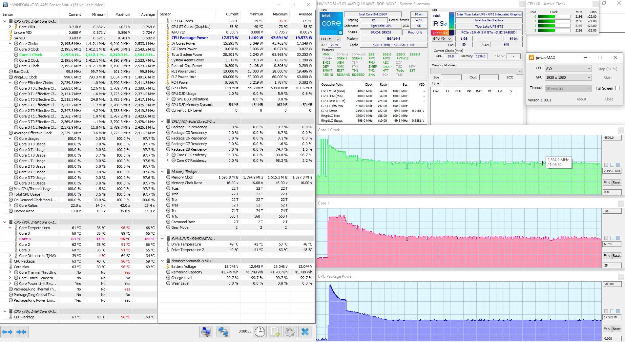Viewport: 625px width, 342px height.
Task: Click the Memory Timings chip icon
Action: click(168, 172)
